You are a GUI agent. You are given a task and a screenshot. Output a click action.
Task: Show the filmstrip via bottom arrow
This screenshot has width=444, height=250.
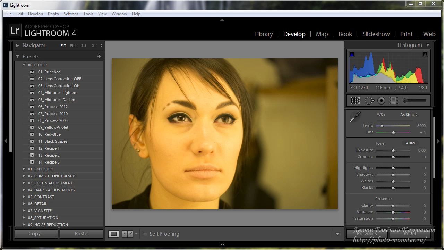pyautogui.click(x=222, y=244)
